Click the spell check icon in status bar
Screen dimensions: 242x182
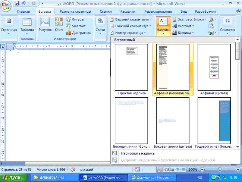pyautogui.click(x=73, y=169)
